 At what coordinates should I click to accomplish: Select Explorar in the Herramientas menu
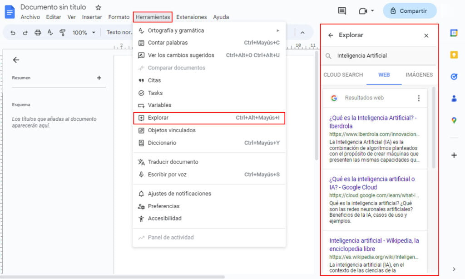(209, 118)
